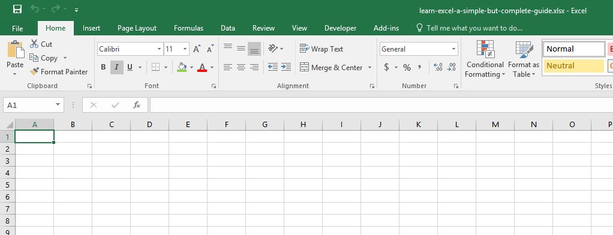613x235 pixels.
Task: Toggle Wrap Text
Action: (x=321, y=49)
